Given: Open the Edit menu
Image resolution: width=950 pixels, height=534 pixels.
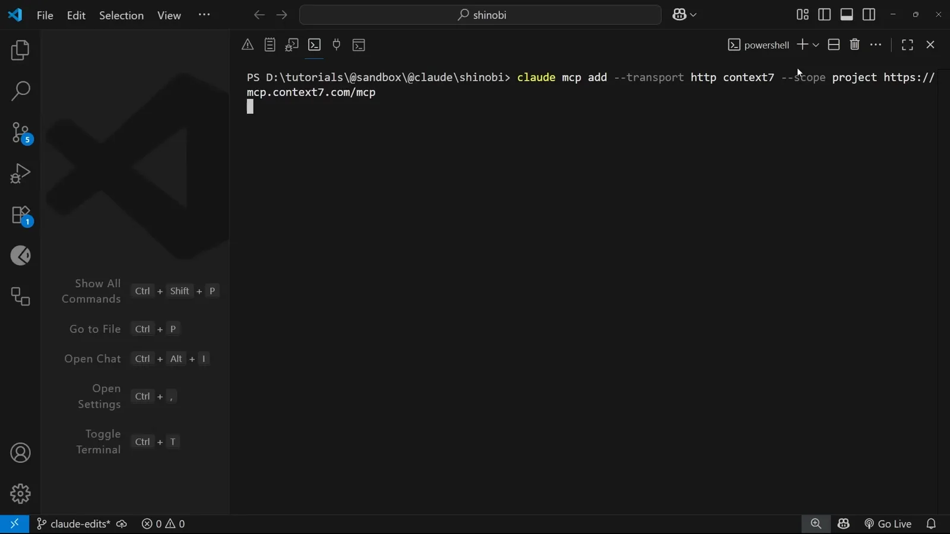Looking at the screenshot, I should tap(77, 15).
